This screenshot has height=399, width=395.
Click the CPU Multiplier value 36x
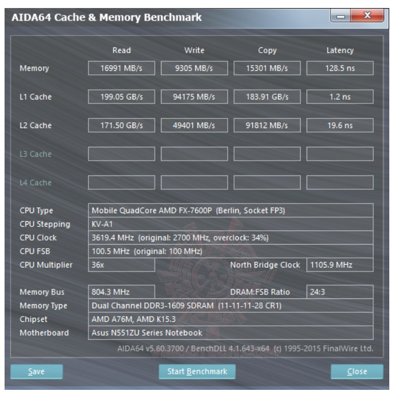coord(122,265)
